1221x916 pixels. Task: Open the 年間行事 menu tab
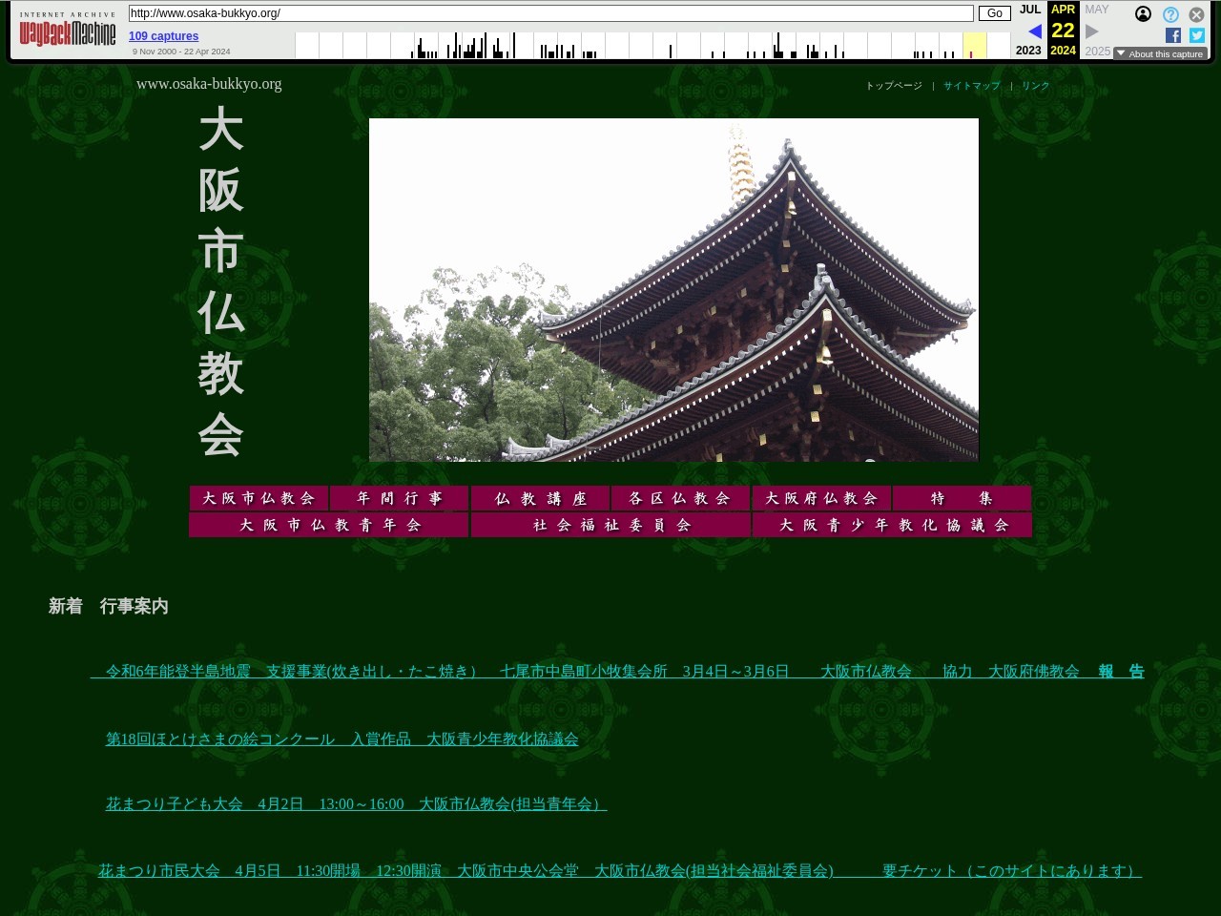pos(399,498)
